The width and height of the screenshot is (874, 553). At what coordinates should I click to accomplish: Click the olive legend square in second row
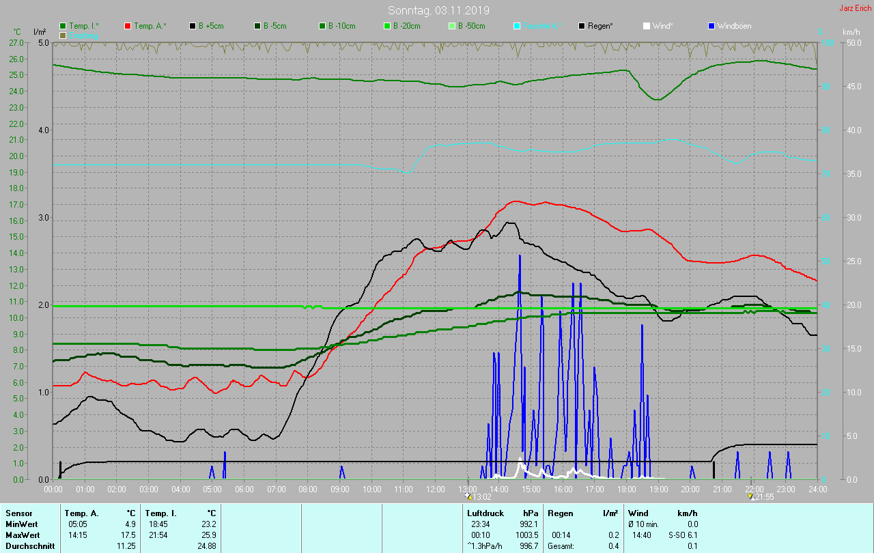point(63,35)
